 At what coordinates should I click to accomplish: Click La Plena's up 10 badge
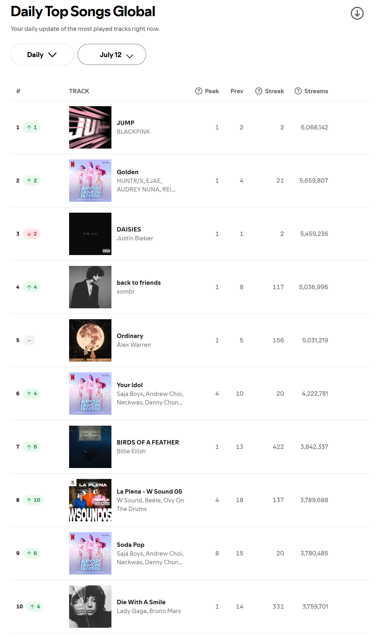pyautogui.click(x=33, y=500)
